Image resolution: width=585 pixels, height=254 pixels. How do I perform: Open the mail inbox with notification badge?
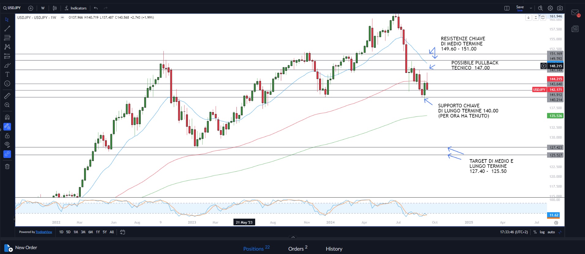coord(575,13)
